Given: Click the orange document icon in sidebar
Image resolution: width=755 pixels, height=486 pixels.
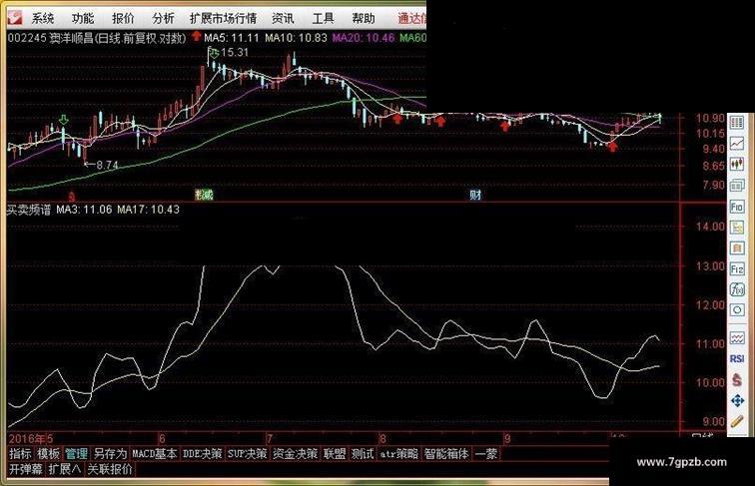Looking at the screenshot, I should pos(737,248).
